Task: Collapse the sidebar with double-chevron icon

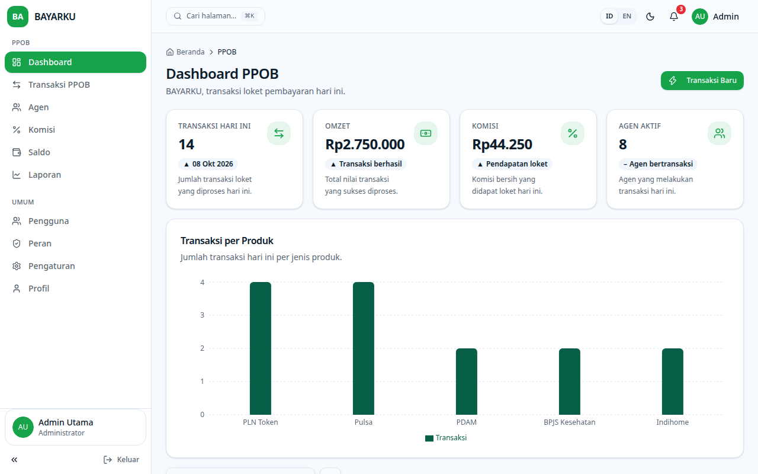Action: click(x=14, y=460)
